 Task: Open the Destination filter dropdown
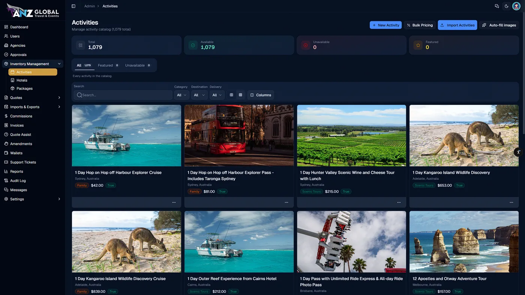coord(199,95)
